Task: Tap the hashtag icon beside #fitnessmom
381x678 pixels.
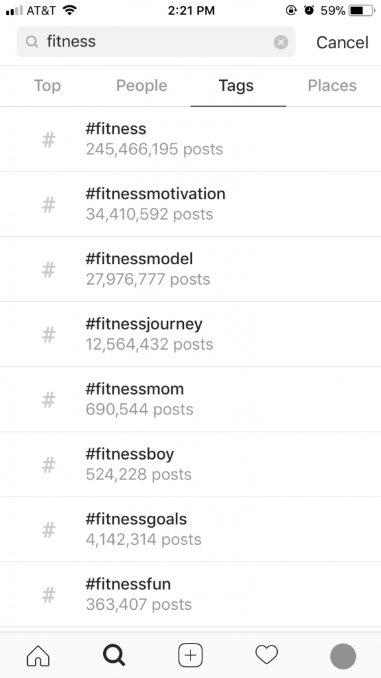Action: 48,399
